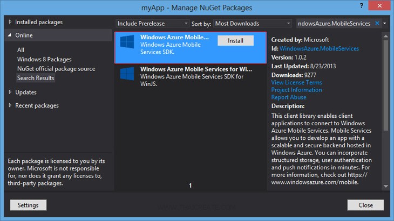Open the Settings button
The height and width of the screenshot is (221, 394).
point(28,205)
